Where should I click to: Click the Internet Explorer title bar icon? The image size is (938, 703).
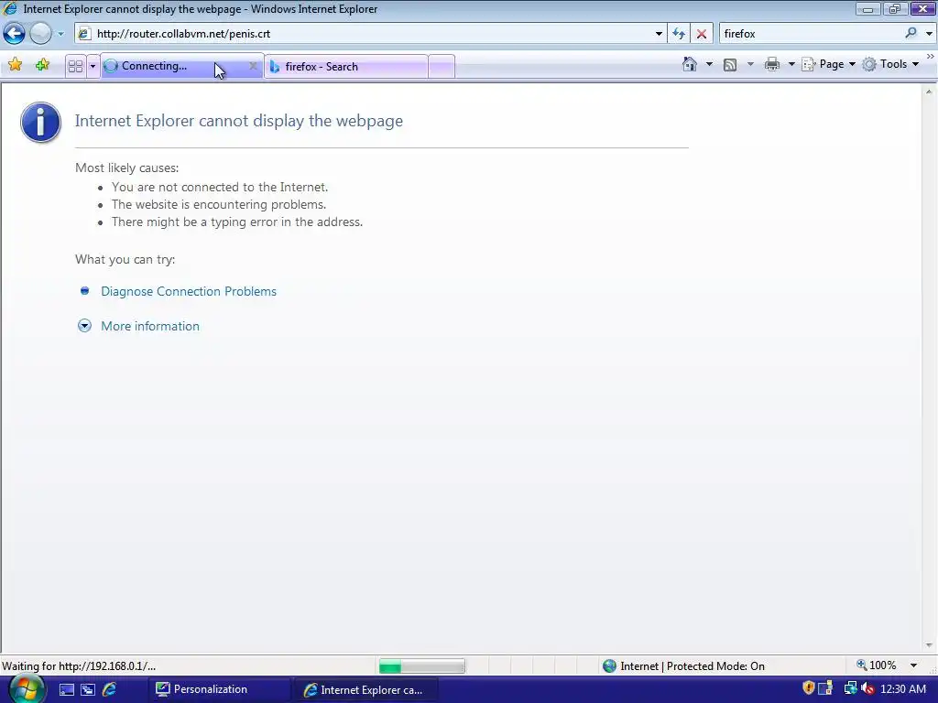[x=10, y=8]
